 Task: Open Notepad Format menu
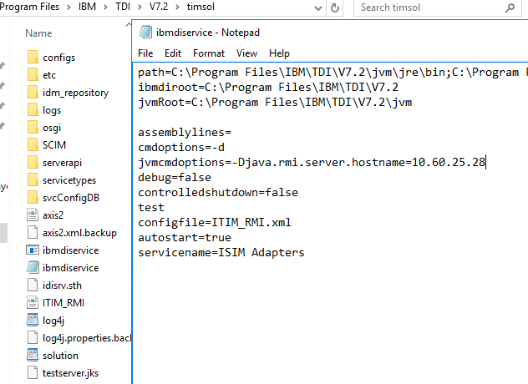pyautogui.click(x=209, y=53)
